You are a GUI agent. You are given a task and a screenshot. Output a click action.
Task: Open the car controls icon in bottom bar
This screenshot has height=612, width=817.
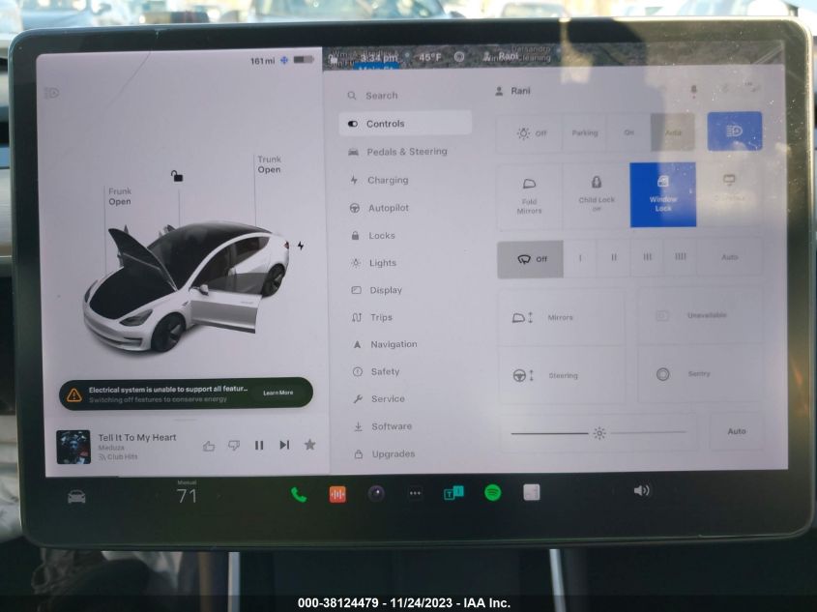pyautogui.click(x=76, y=496)
